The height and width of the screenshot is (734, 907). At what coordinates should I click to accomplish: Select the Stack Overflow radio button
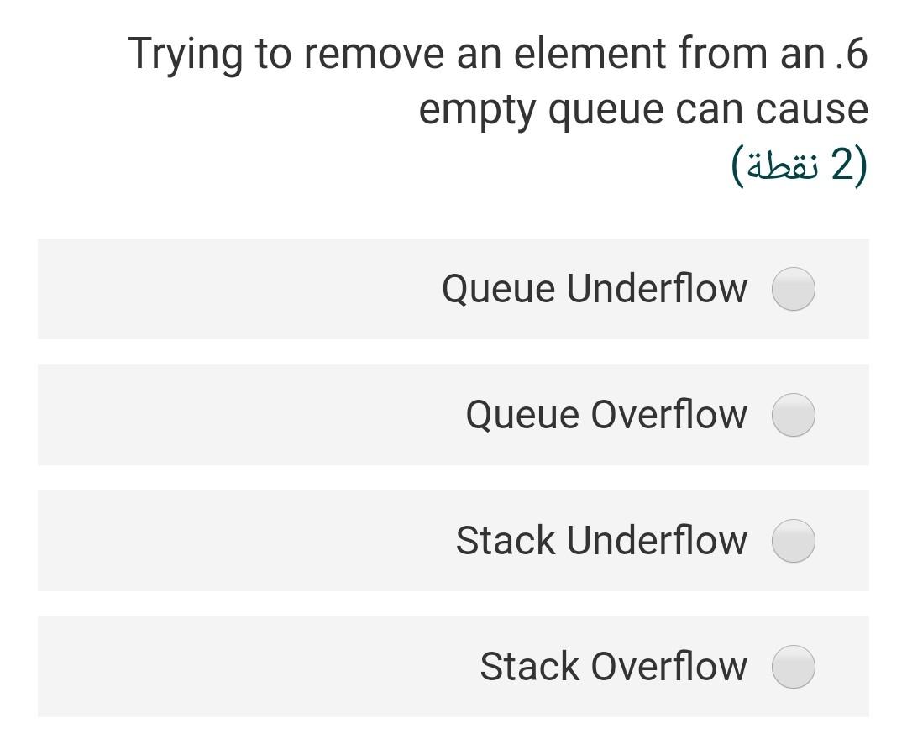[x=793, y=666]
